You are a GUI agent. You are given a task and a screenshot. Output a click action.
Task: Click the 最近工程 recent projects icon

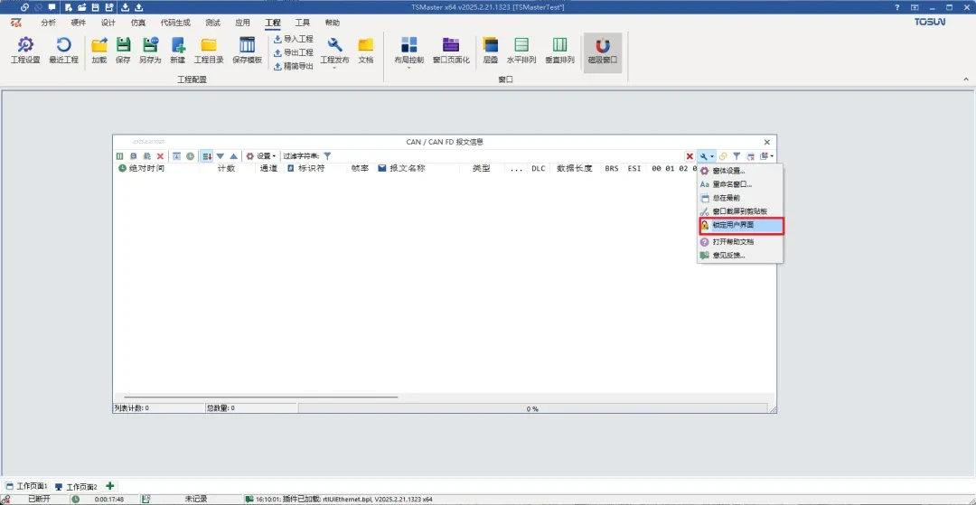[63, 50]
